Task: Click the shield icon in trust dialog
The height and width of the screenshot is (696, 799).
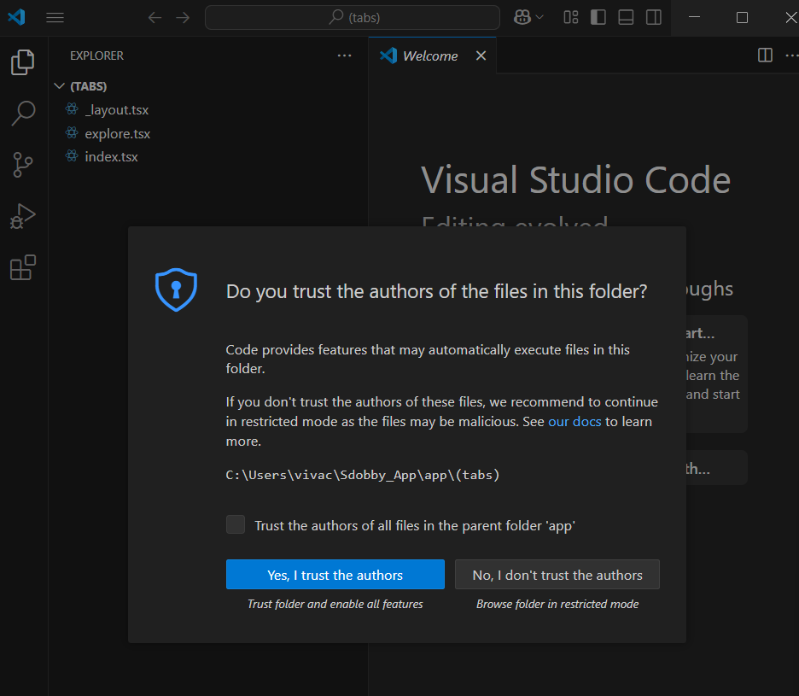Action: (x=176, y=290)
